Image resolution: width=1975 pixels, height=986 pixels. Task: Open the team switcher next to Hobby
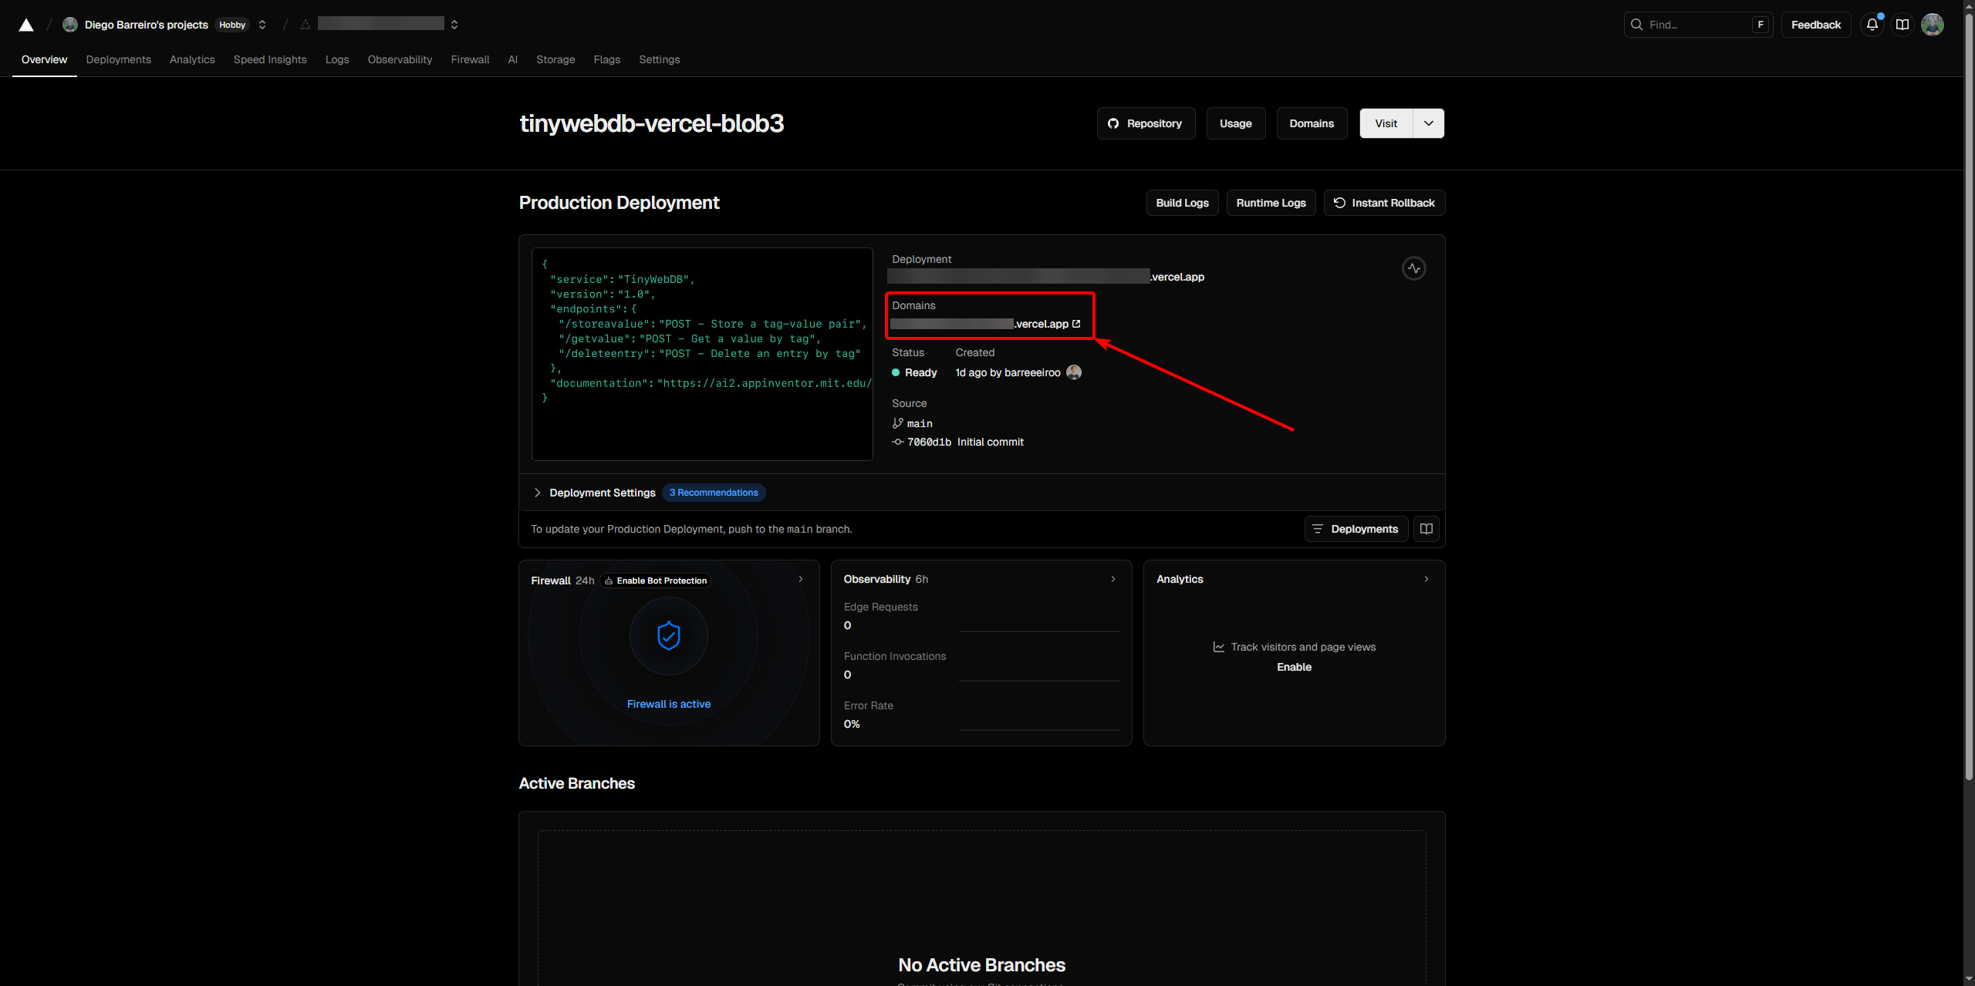point(262,25)
